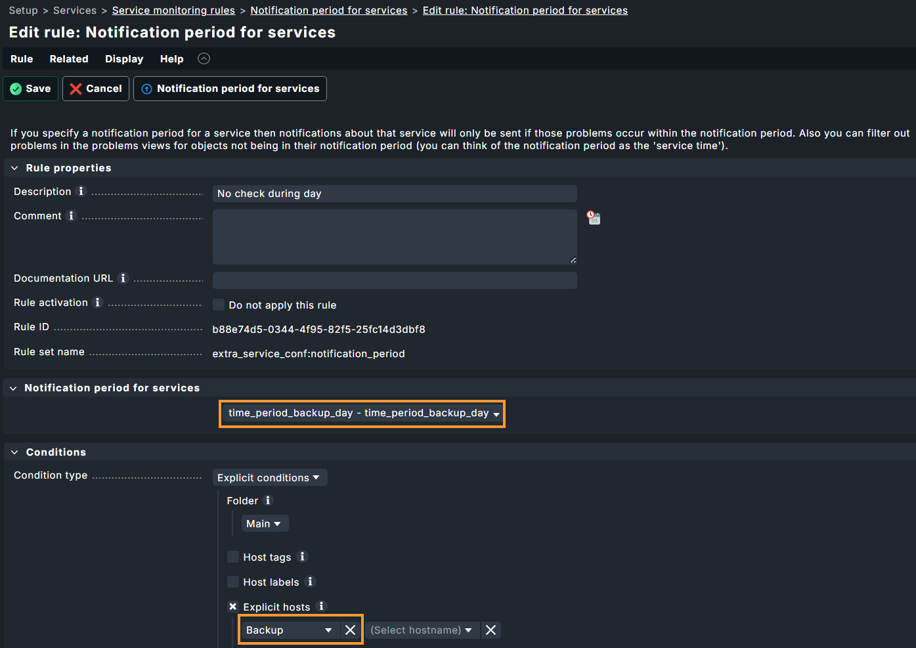Enable the Do not apply this rule checkbox
Image resolution: width=916 pixels, height=648 pixels.
pos(219,305)
